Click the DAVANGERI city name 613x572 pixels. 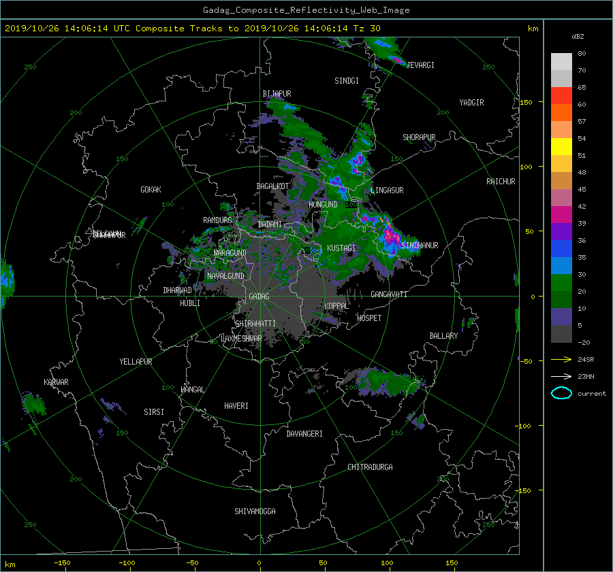304,434
